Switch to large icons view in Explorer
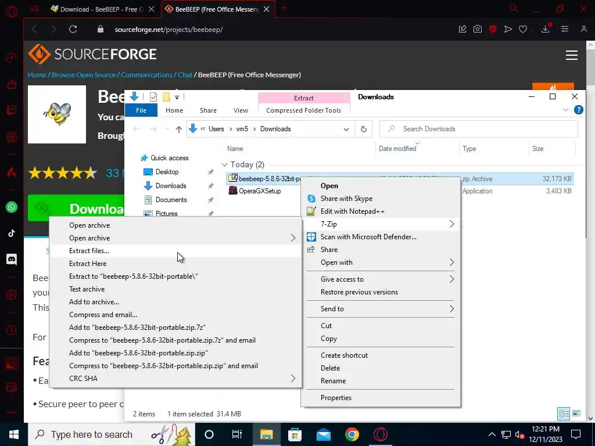 576,413
